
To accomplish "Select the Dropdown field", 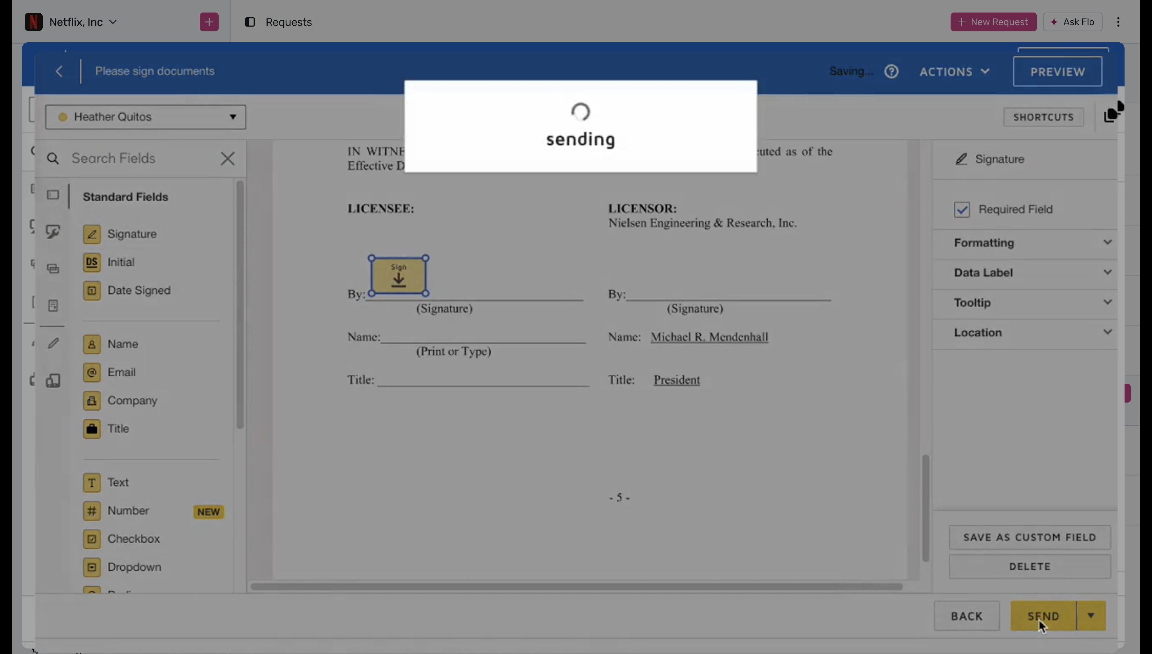I will (x=122, y=567).
